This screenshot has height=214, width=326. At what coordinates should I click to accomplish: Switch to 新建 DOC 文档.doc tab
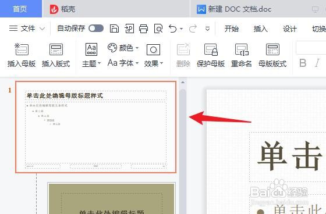[234, 9]
